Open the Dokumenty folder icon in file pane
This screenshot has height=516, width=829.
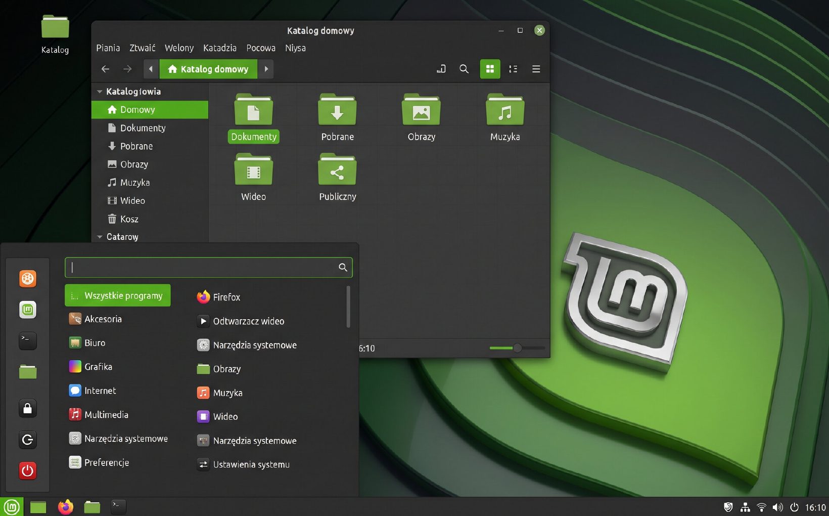pyautogui.click(x=253, y=110)
